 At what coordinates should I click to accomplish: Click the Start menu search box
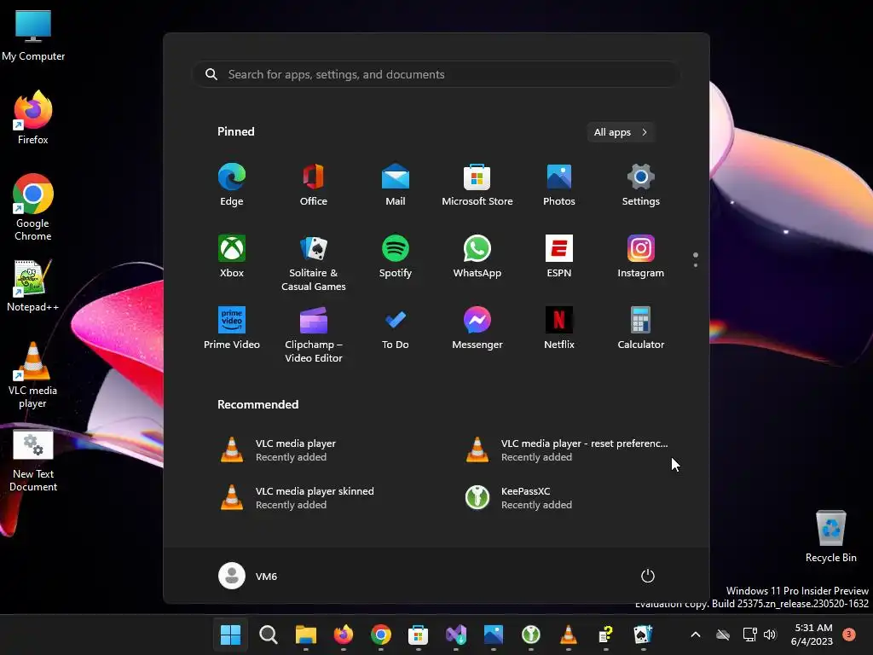click(x=436, y=74)
